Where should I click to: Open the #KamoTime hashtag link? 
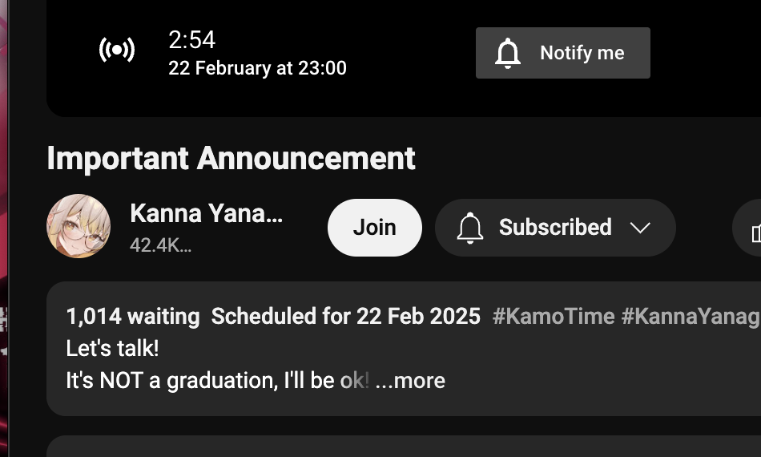click(554, 316)
